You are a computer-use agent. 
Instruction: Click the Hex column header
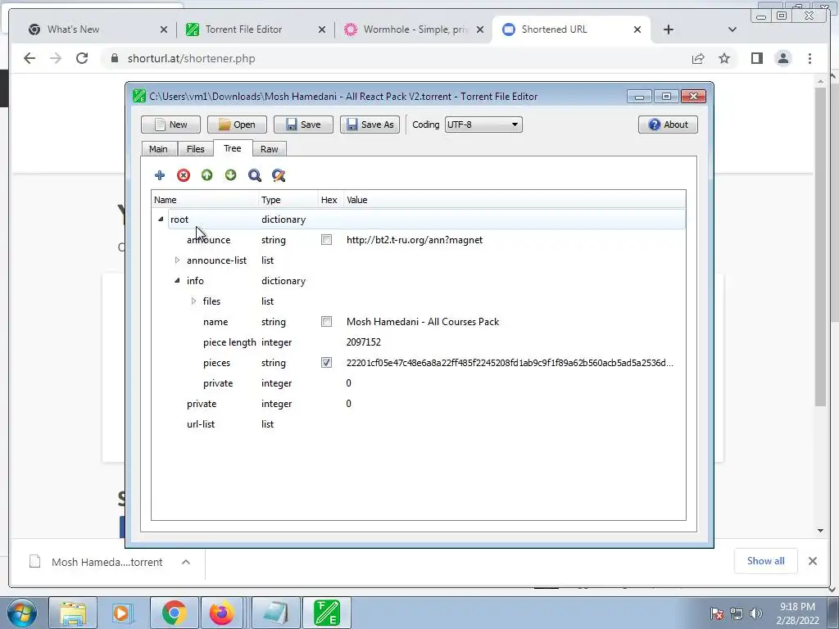click(x=331, y=200)
